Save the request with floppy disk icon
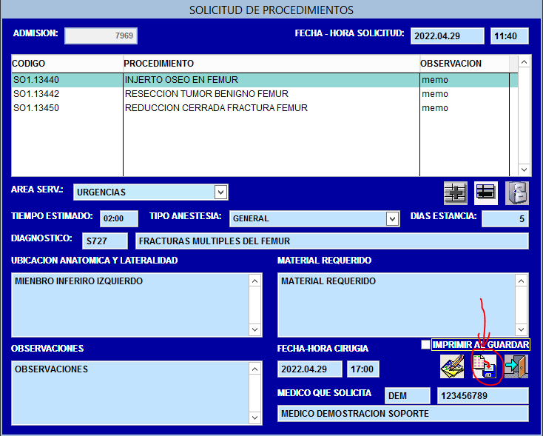Viewport: 543px width, 436px height. (485, 366)
